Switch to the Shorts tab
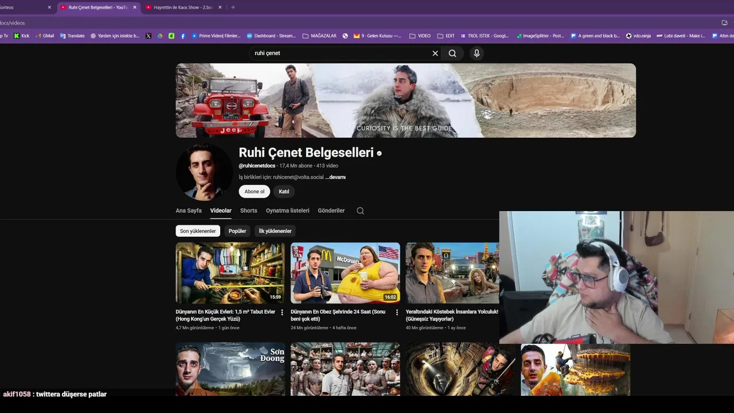734x413 pixels. pyautogui.click(x=248, y=211)
